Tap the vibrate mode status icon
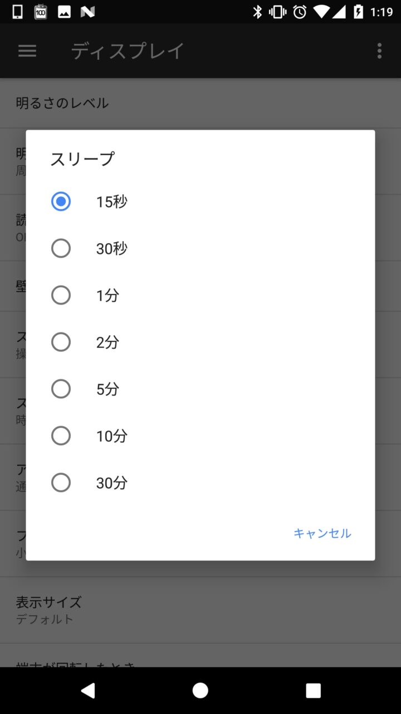This screenshot has height=714, width=401. click(x=278, y=12)
